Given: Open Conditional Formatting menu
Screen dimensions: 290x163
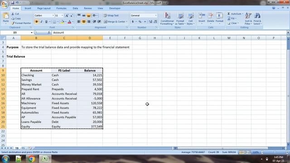Looking at the screenshot, I should tap(167, 19).
